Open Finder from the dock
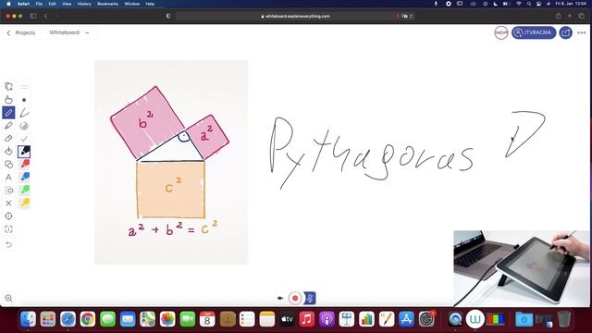Screen dimensions: 592x333 [x=28, y=319]
